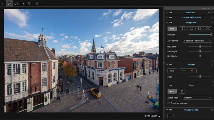Collapse the Crop panel
Viewport: 214px width, 120px height.
(x=167, y=85)
